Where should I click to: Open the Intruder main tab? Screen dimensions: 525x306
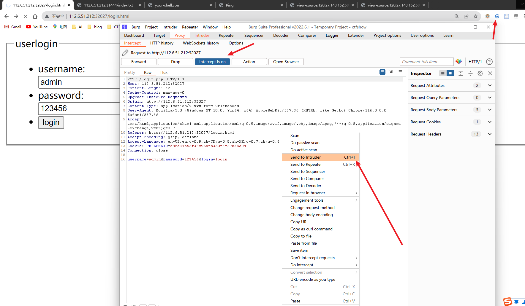click(x=202, y=35)
